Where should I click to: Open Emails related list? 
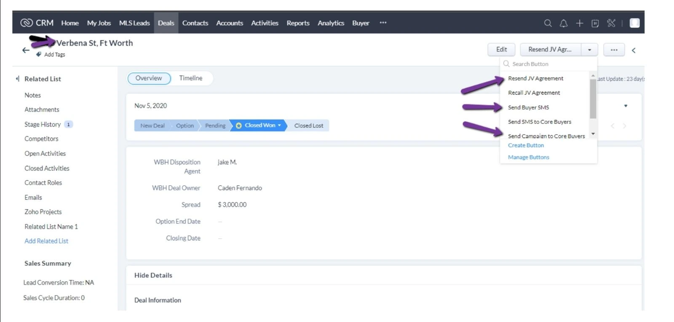tap(33, 197)
